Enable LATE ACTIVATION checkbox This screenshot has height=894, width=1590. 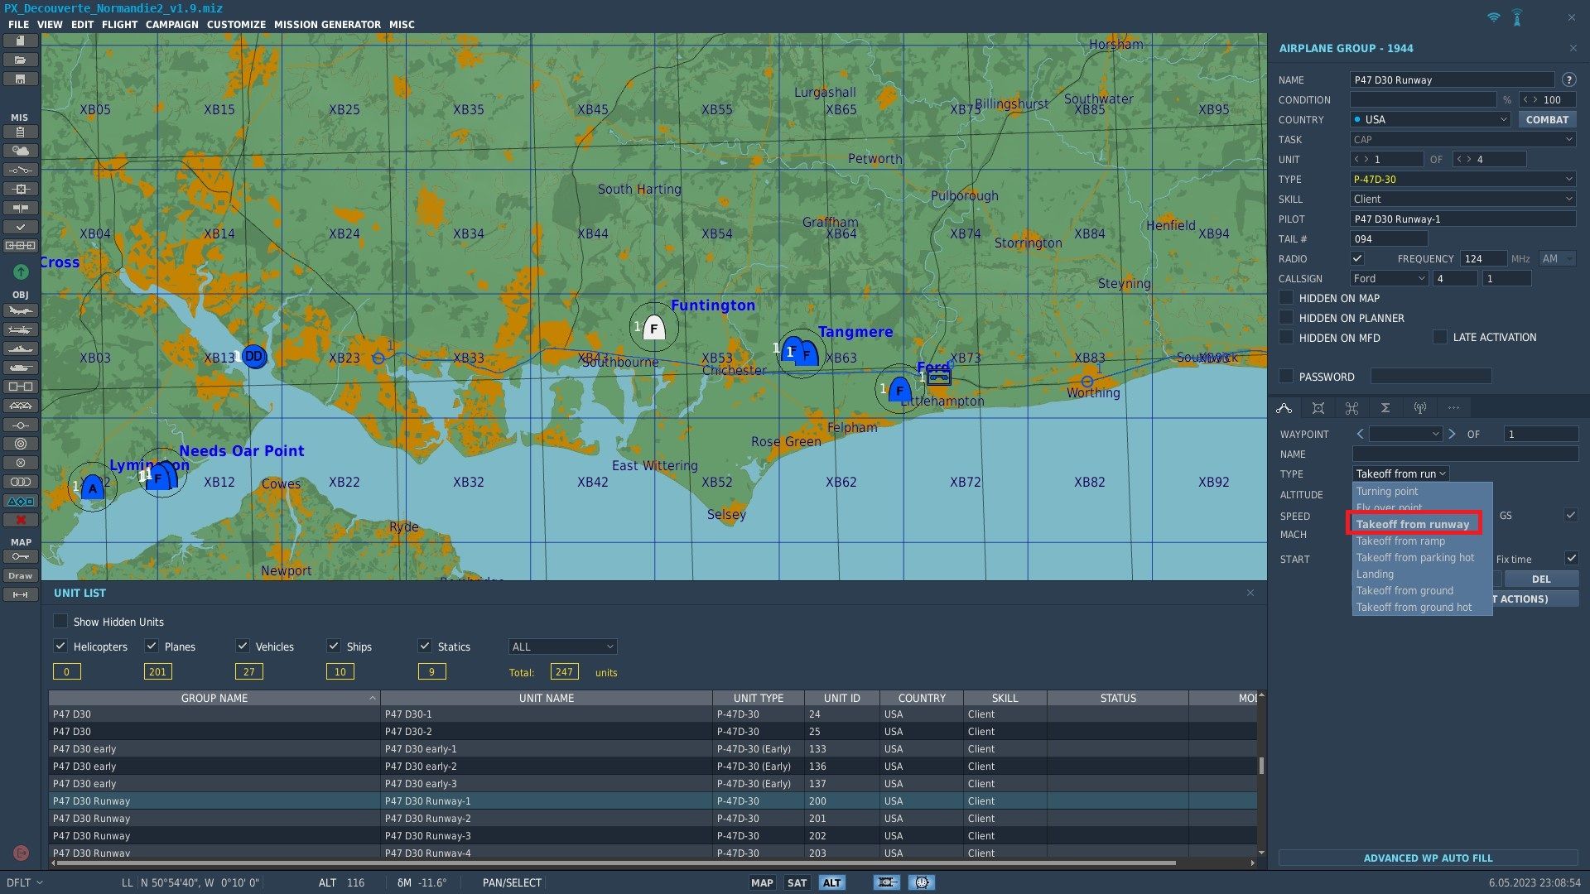point(1440,337)
